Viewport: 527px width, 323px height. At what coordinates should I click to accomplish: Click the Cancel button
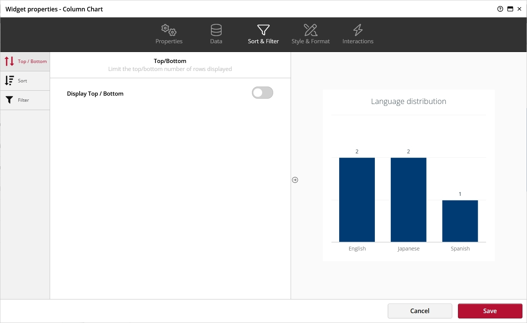coord(420,311)
